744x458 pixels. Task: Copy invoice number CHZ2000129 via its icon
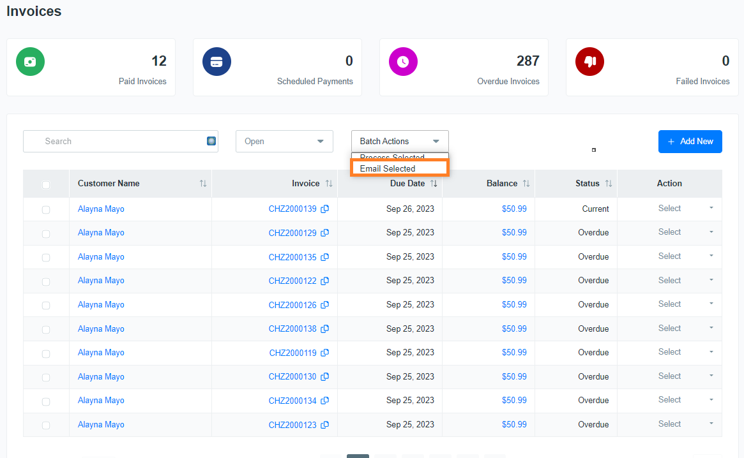pyautogui.click(x=325, y=233)
